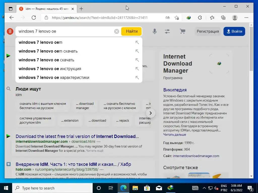The image size is (258, 193).
Task: Open "Download the latest free trial version" result
Action: [x=77, y=136]
